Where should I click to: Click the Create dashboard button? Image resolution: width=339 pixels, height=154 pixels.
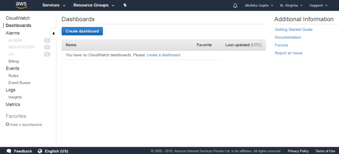coord(82,31)
